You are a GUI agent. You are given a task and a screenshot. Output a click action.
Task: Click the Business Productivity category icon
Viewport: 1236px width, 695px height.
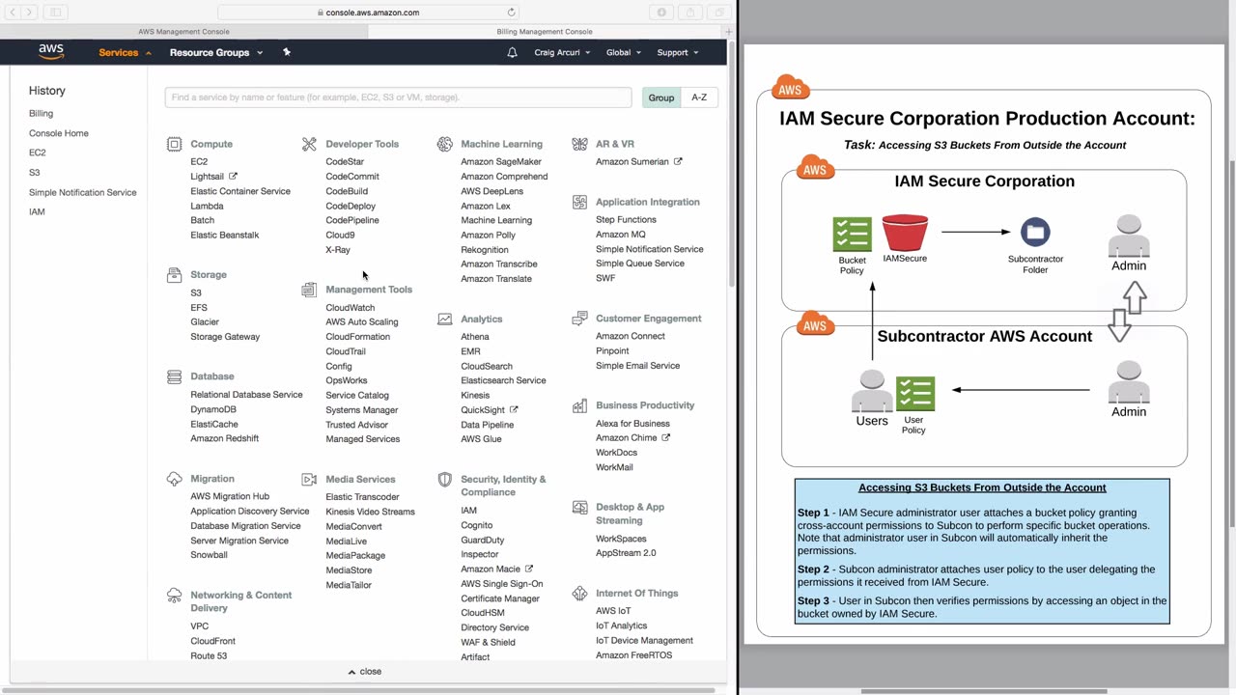579,405
